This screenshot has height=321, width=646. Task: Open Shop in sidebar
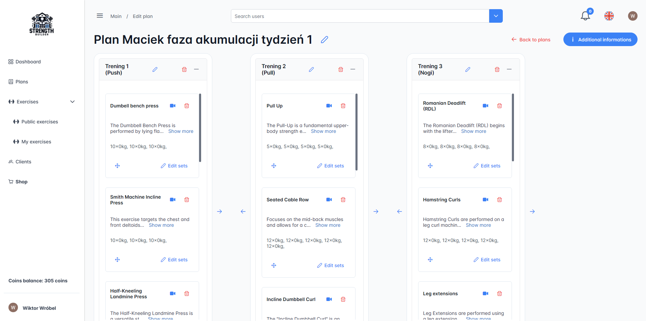point(18,182)
